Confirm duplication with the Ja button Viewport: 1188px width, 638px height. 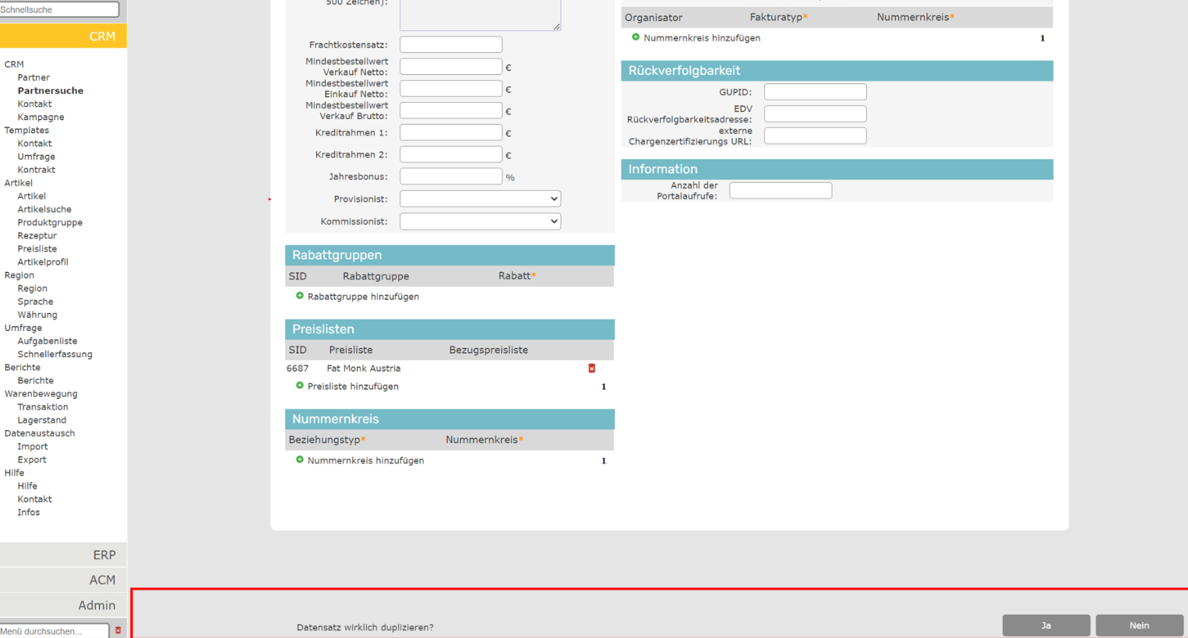coord(1045,626)
